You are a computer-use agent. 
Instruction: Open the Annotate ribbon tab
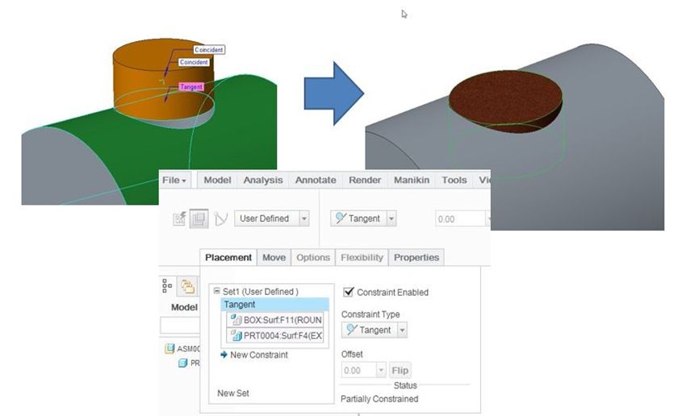pyautogui.click(x=316, y=181)
